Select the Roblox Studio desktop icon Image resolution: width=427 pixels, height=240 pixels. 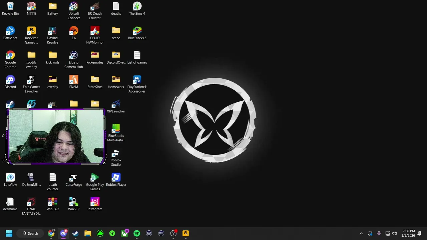(116, 157)
